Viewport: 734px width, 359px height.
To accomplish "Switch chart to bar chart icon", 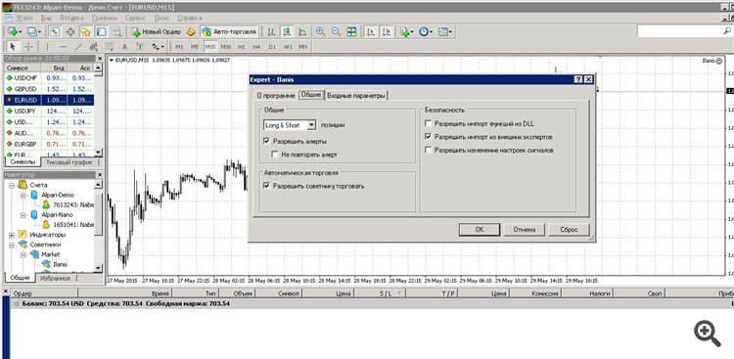I will (x=270, y=32).
